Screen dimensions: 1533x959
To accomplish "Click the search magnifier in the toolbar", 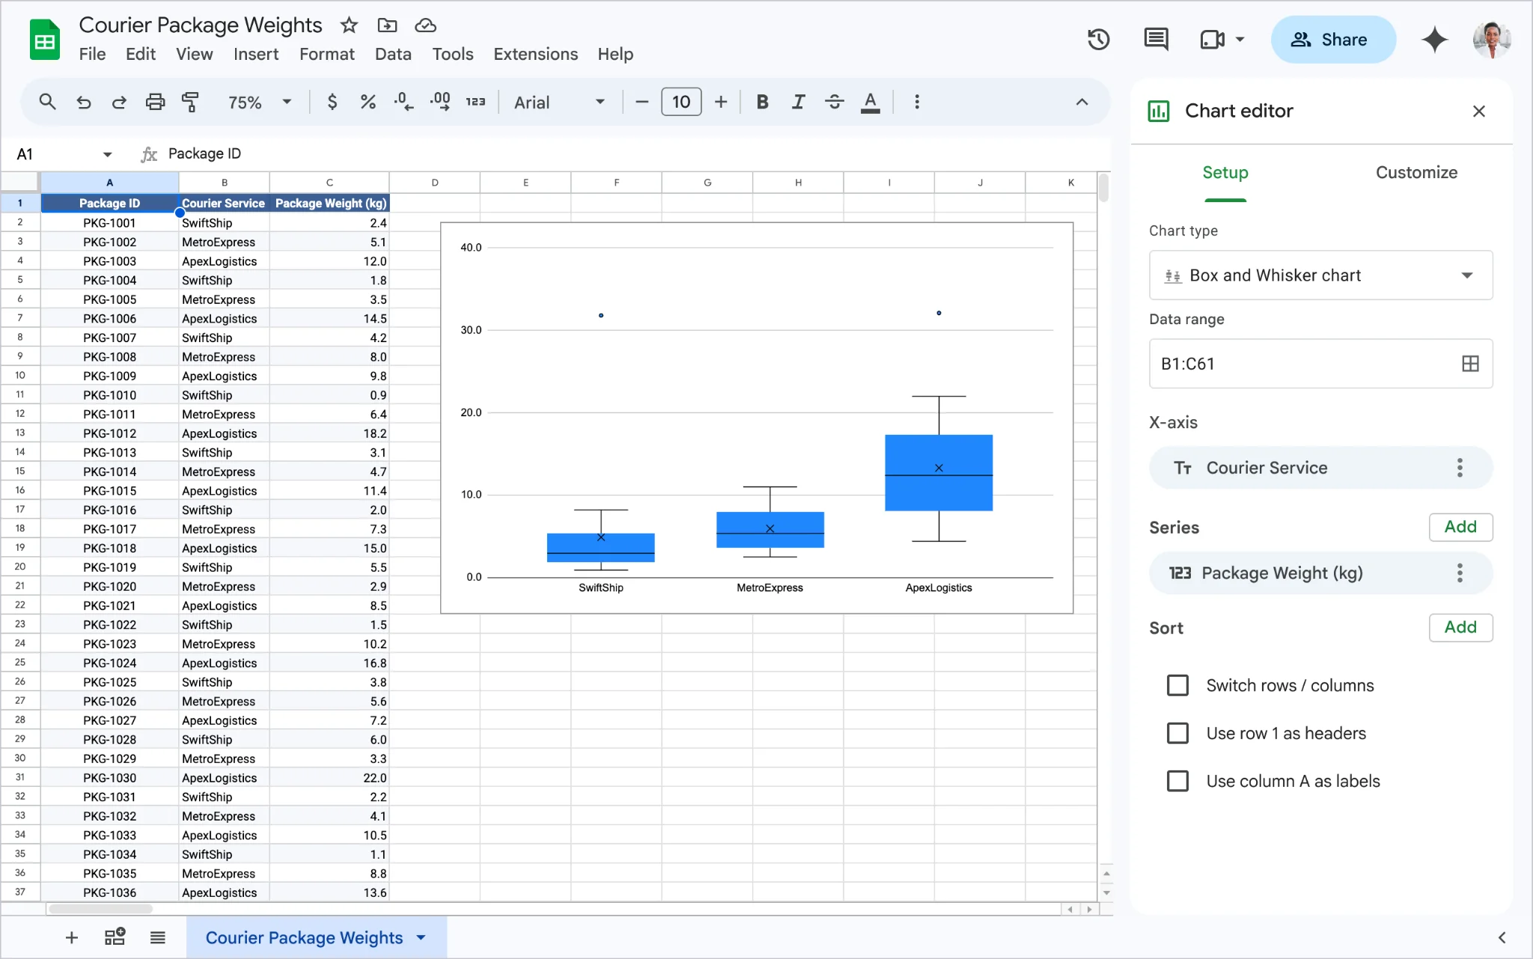I will (47, 102).
